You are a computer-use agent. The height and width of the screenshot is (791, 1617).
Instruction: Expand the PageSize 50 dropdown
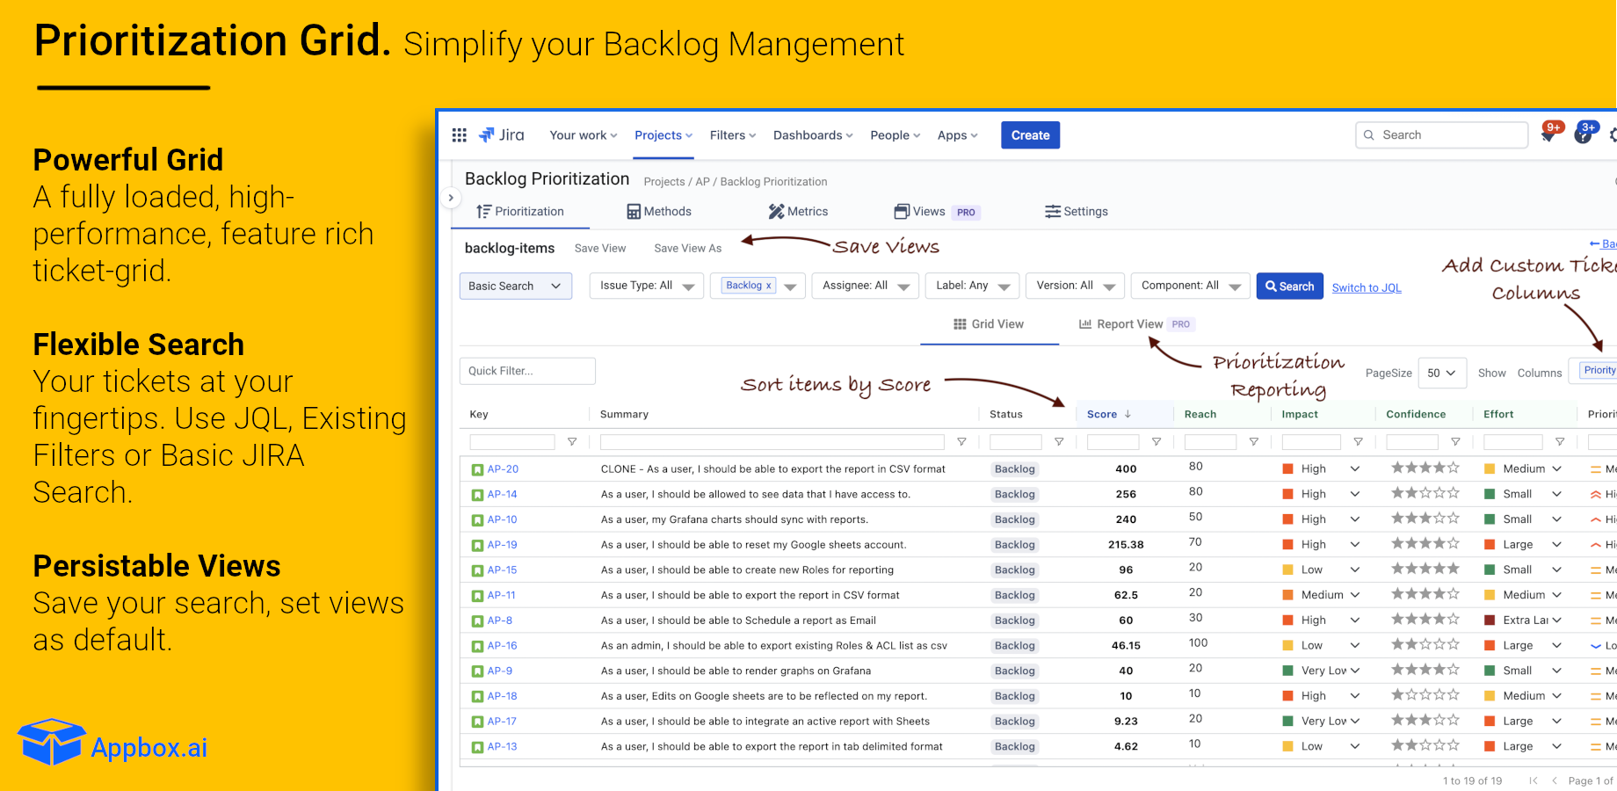point(1441,373)
